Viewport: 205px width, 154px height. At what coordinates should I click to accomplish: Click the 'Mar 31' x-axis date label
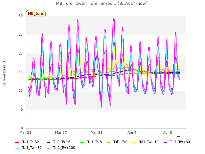(96, 133)
